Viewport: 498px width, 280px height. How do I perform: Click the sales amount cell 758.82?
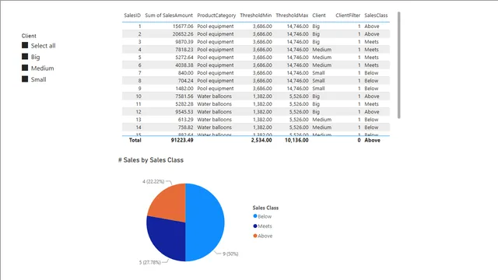(x=185, y=128)
